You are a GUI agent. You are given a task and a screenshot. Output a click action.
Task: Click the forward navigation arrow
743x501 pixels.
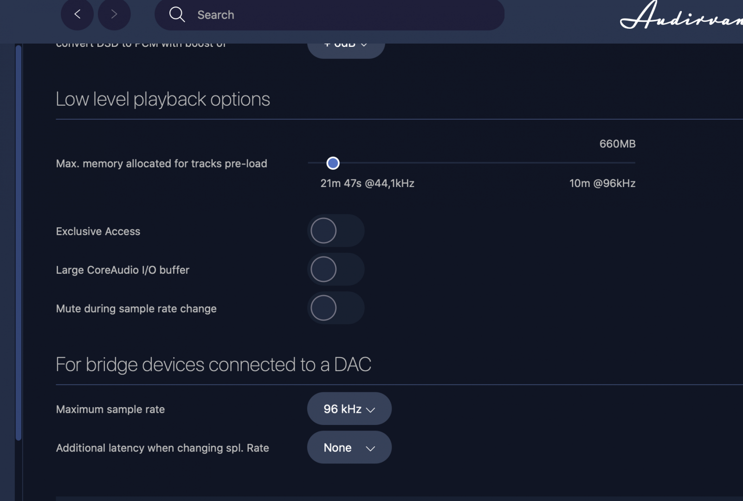click(x=114, y=14)
